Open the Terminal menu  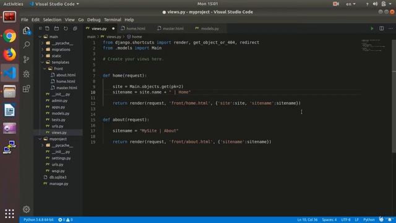113,20
